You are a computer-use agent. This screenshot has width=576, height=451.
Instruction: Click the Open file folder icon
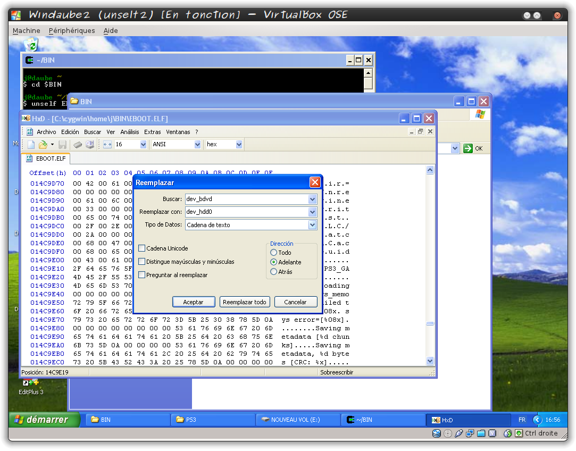click(43, 145)
